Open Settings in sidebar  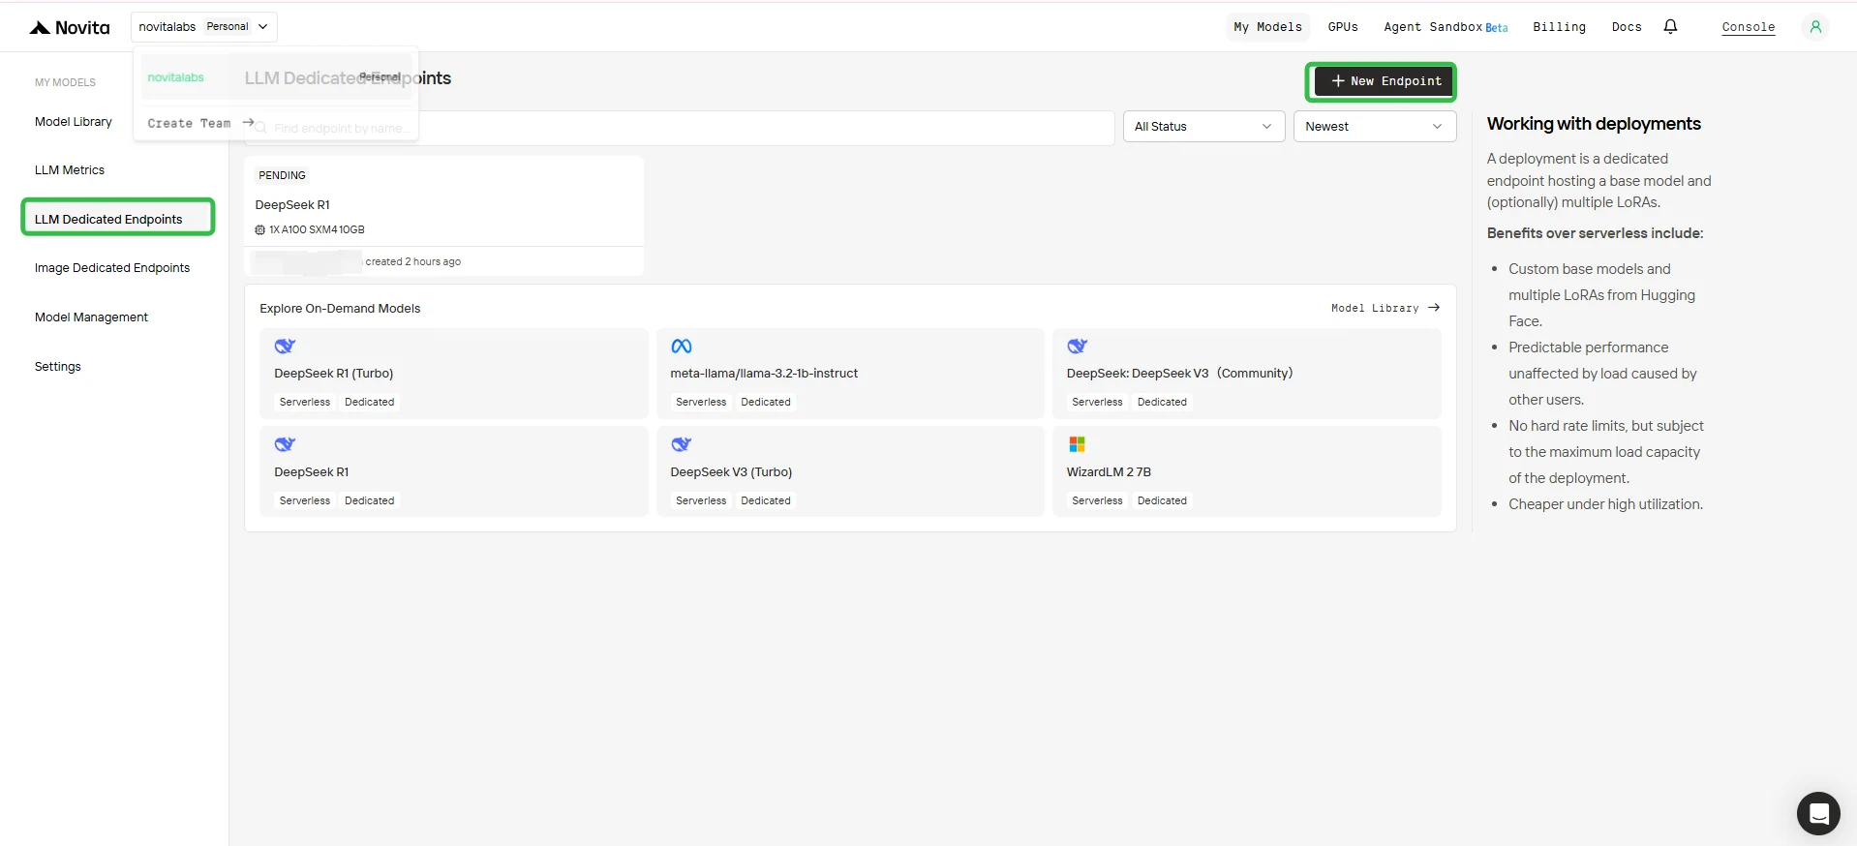[x=58, y=367]
